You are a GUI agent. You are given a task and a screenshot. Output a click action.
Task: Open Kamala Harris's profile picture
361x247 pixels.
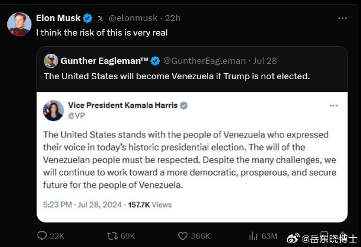(x=53, y=110)
